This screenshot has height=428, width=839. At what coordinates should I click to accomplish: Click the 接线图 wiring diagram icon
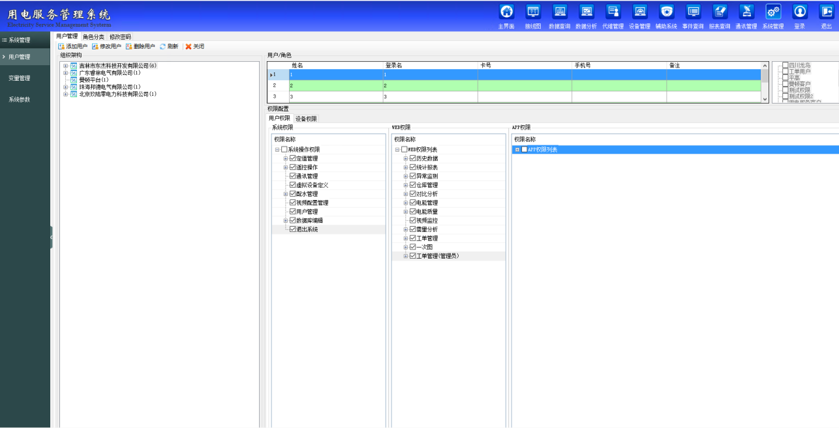[x=533, y=12]
